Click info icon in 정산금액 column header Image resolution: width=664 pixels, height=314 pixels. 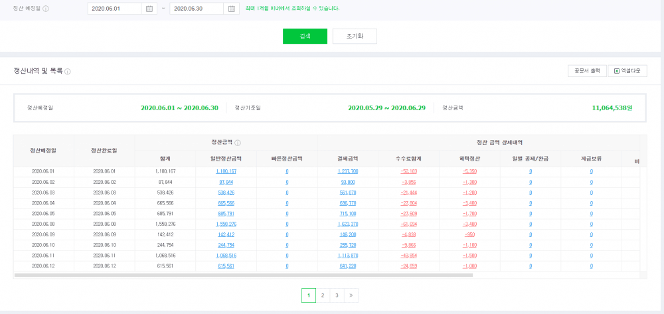click(x=238, y=143)
